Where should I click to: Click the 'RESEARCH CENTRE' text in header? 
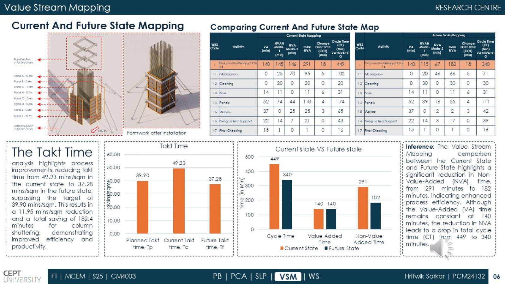468,8
